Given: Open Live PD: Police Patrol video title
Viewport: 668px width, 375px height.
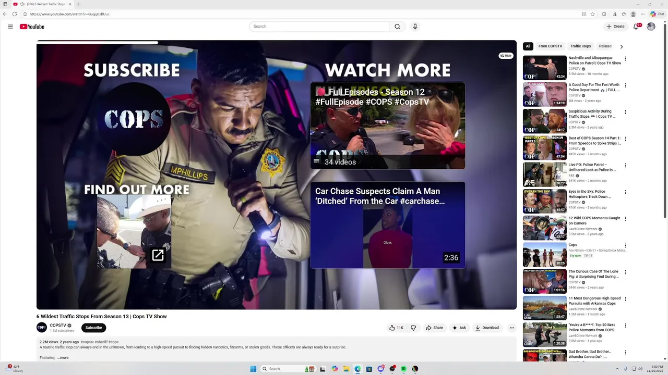Looking at the screenshot, I should pyautogui.click(x=592, y=167).
